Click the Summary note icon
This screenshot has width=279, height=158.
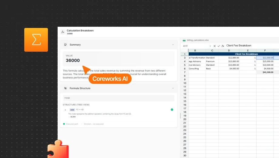click(65, 45)
